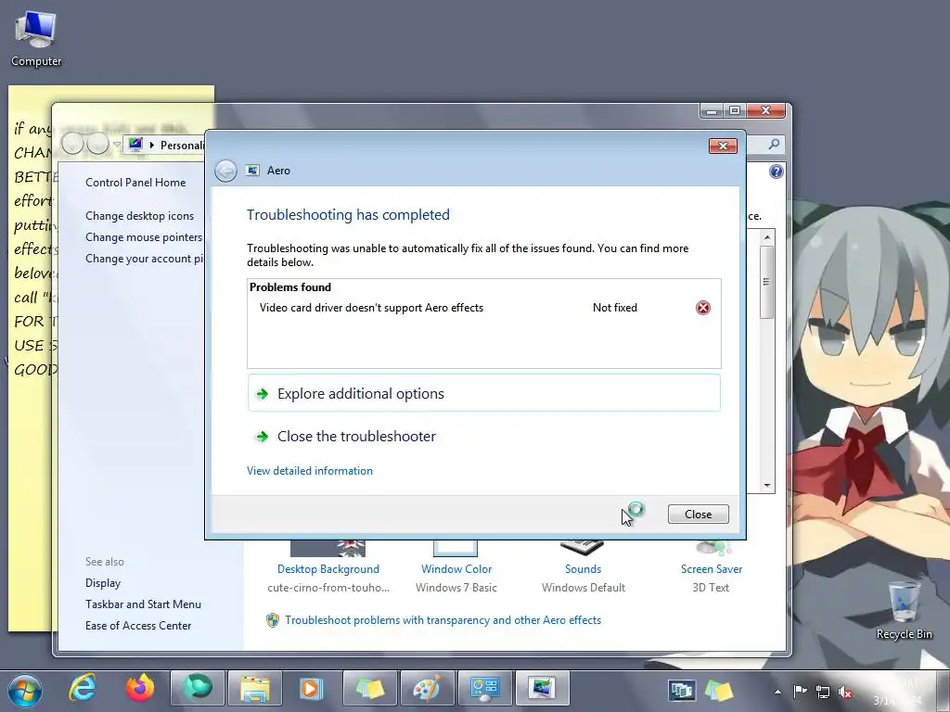Click Troubleshoot problems with transparency link

coord(443,620)
